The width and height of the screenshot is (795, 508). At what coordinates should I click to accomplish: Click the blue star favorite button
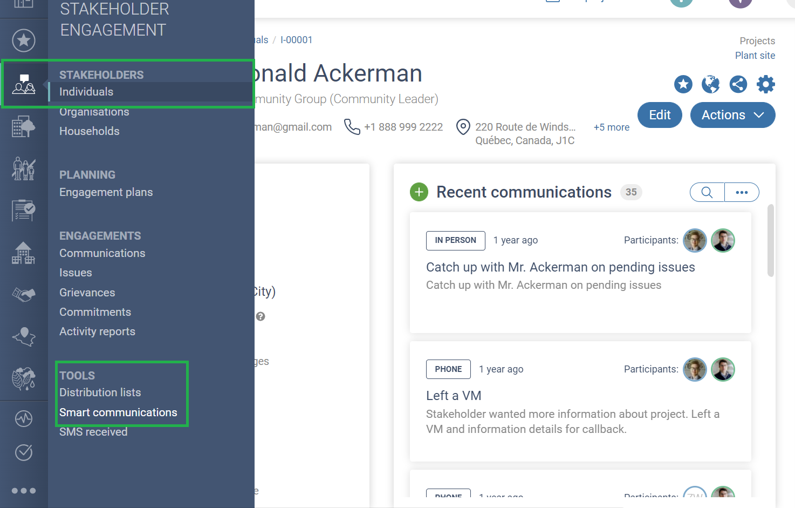683,84
